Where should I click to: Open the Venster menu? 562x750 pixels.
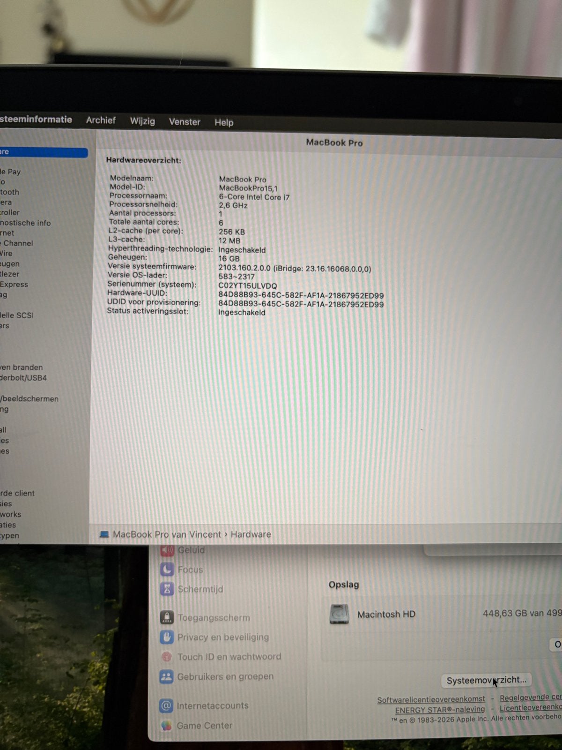click(x=185, y=122)
